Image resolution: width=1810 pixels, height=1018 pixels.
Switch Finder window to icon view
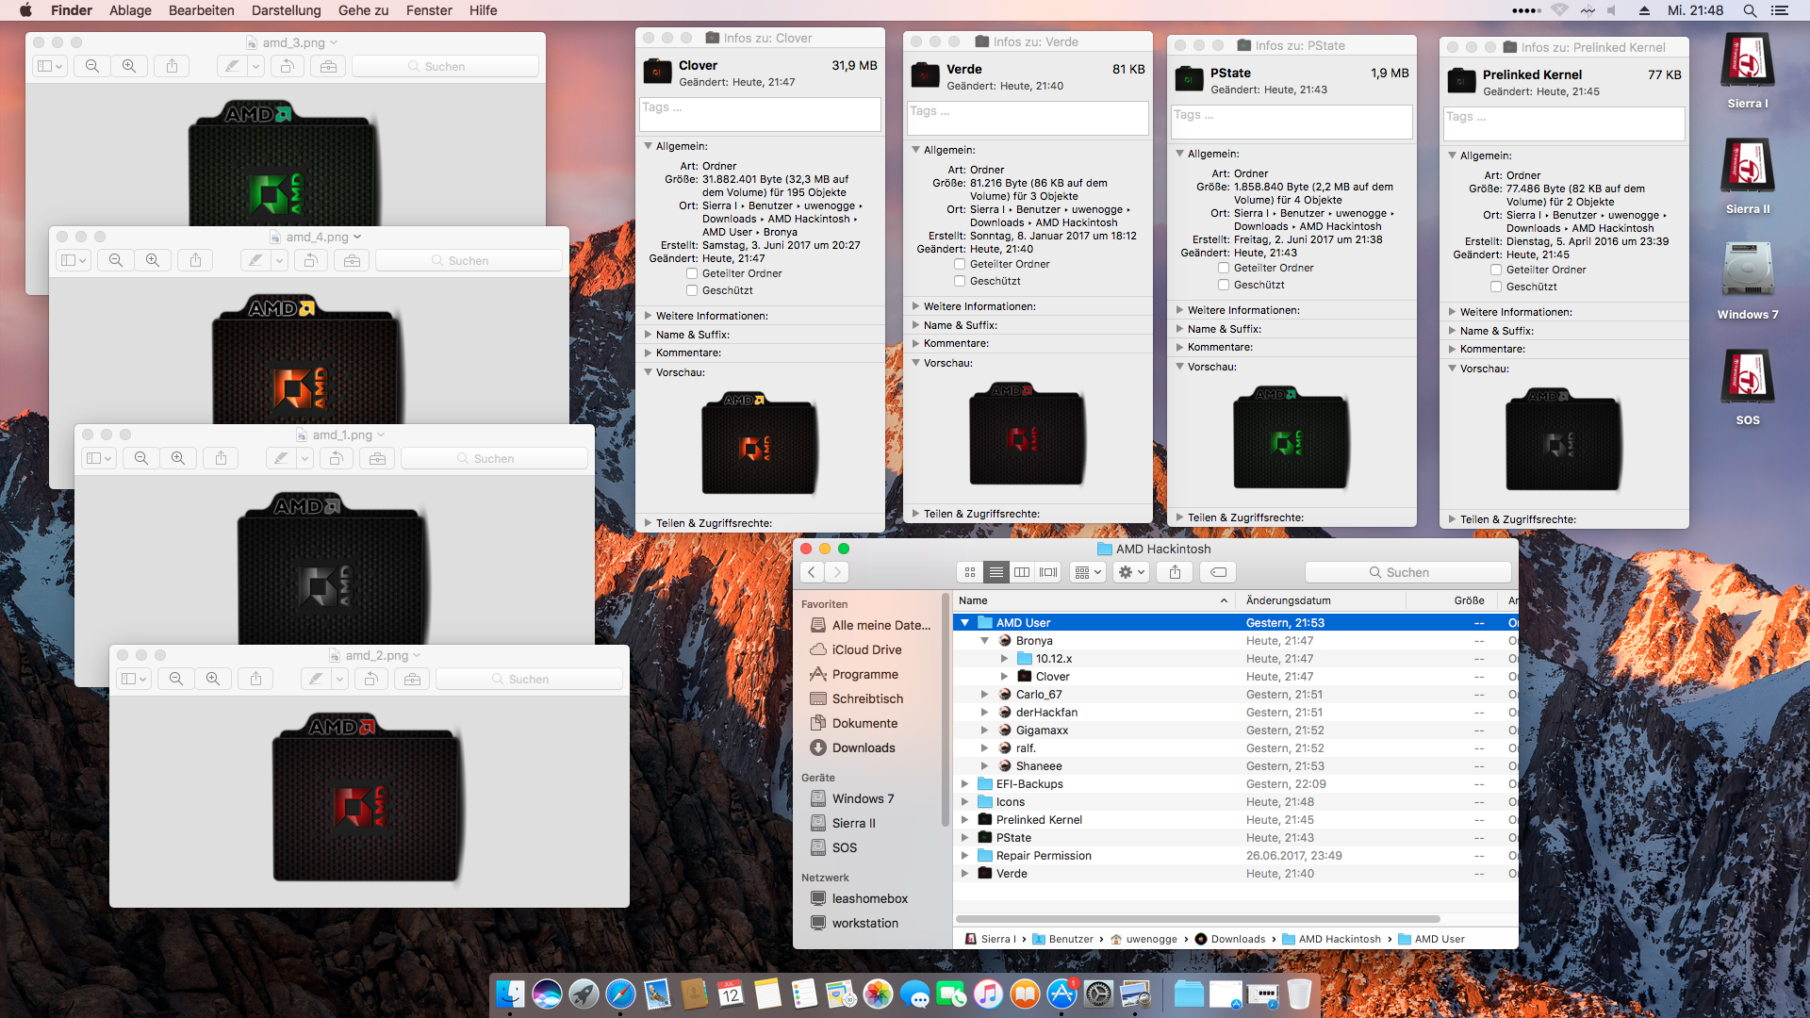tap(970, 572)
